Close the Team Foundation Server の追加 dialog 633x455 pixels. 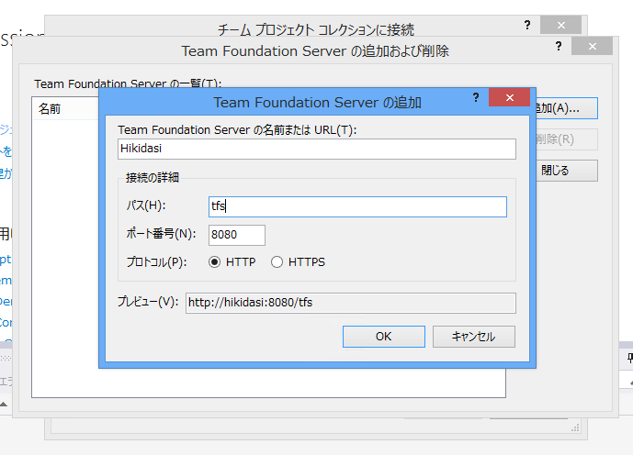tap(510, 97)
